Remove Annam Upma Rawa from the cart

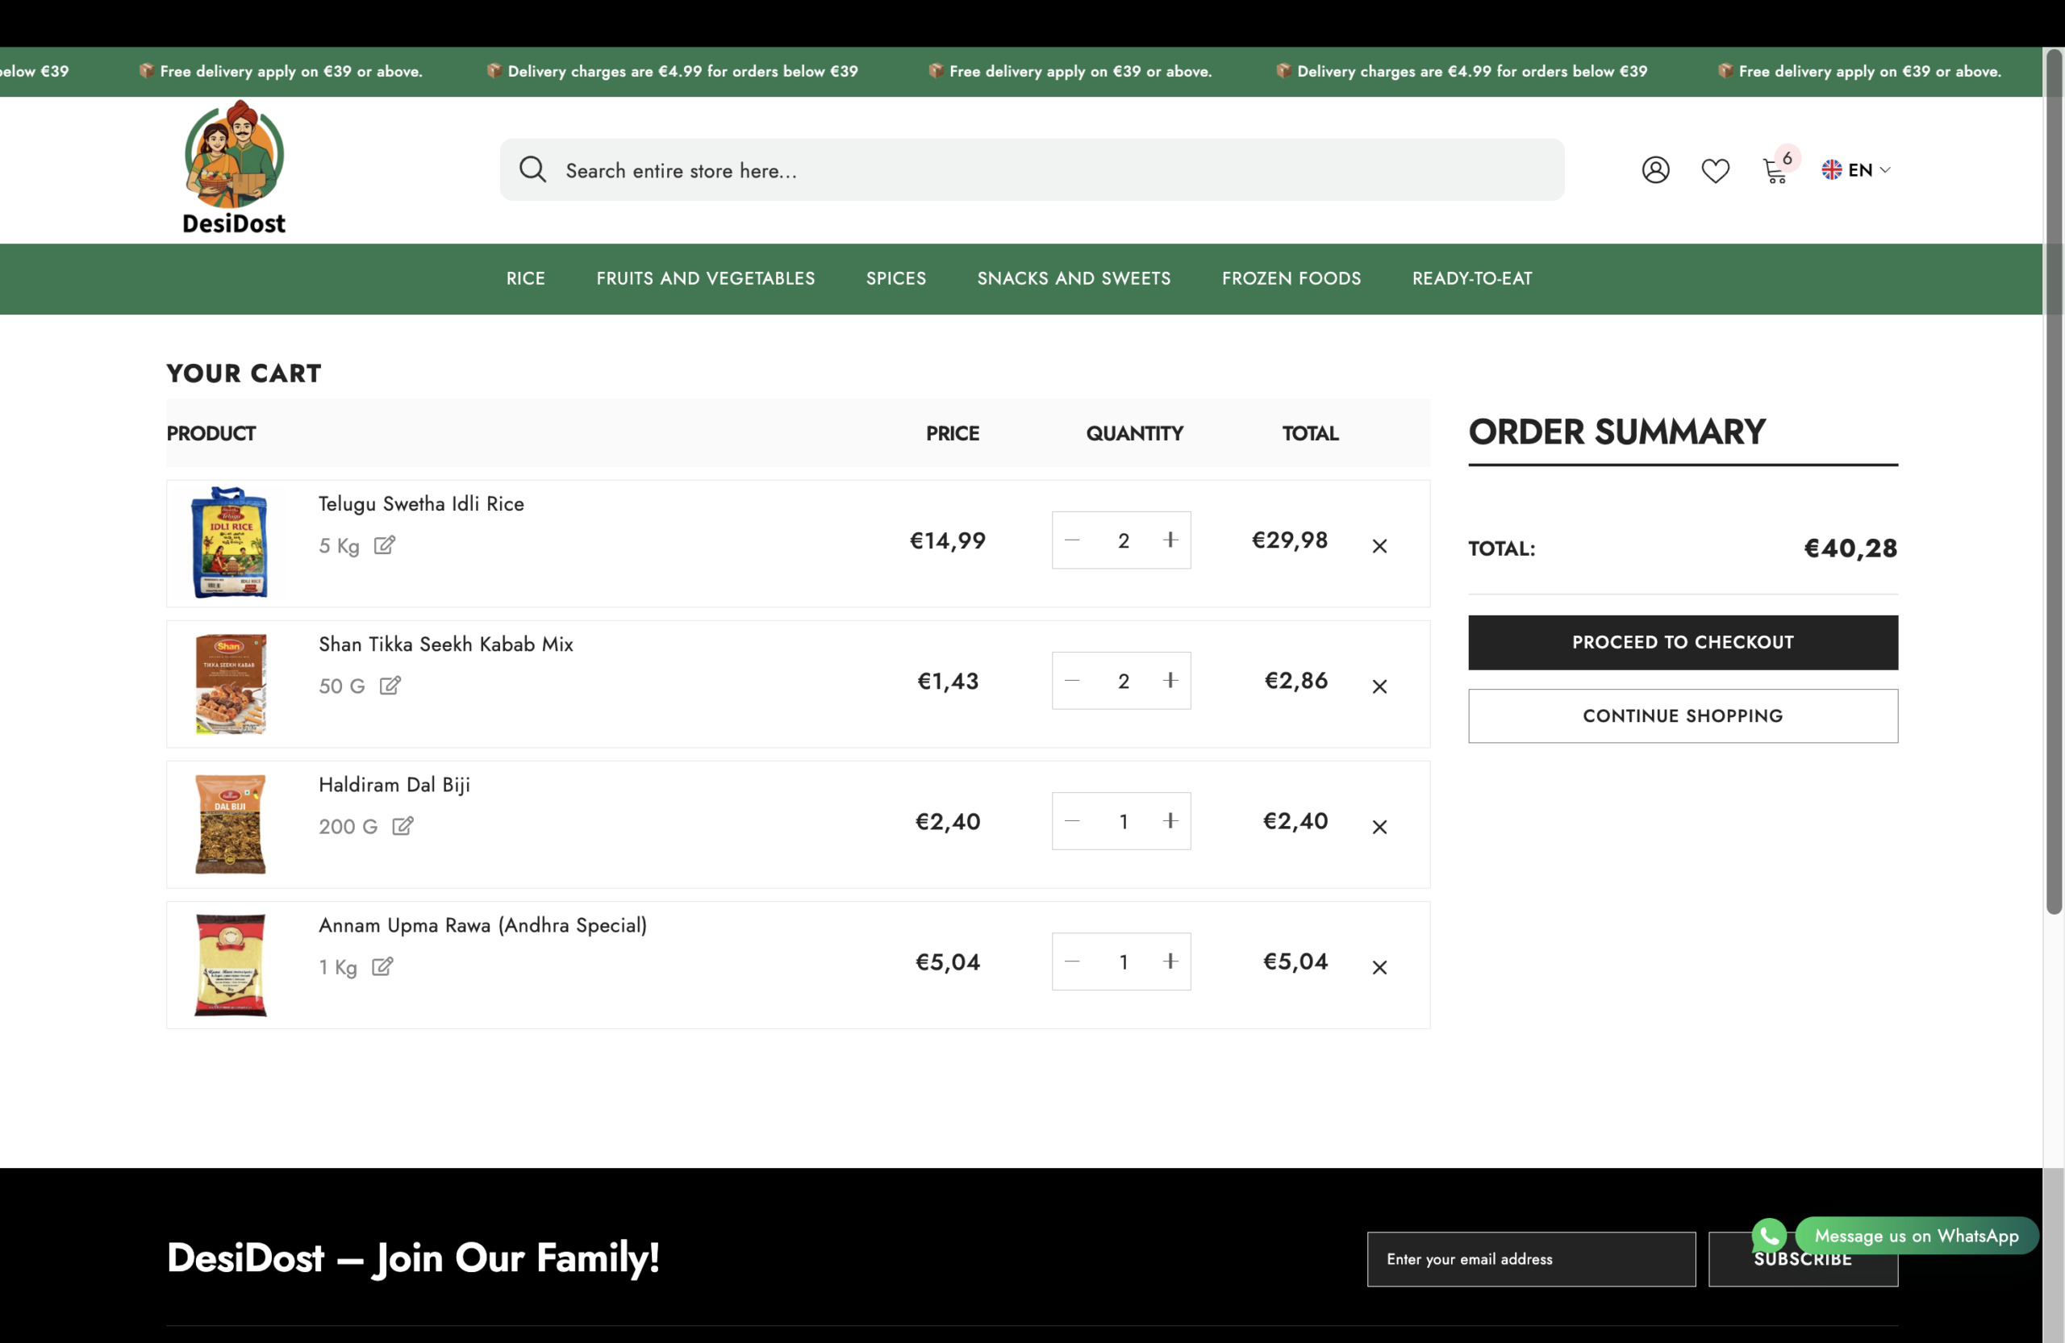click(1379, 967)
